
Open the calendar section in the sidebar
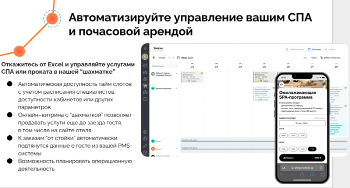[145, 65]
